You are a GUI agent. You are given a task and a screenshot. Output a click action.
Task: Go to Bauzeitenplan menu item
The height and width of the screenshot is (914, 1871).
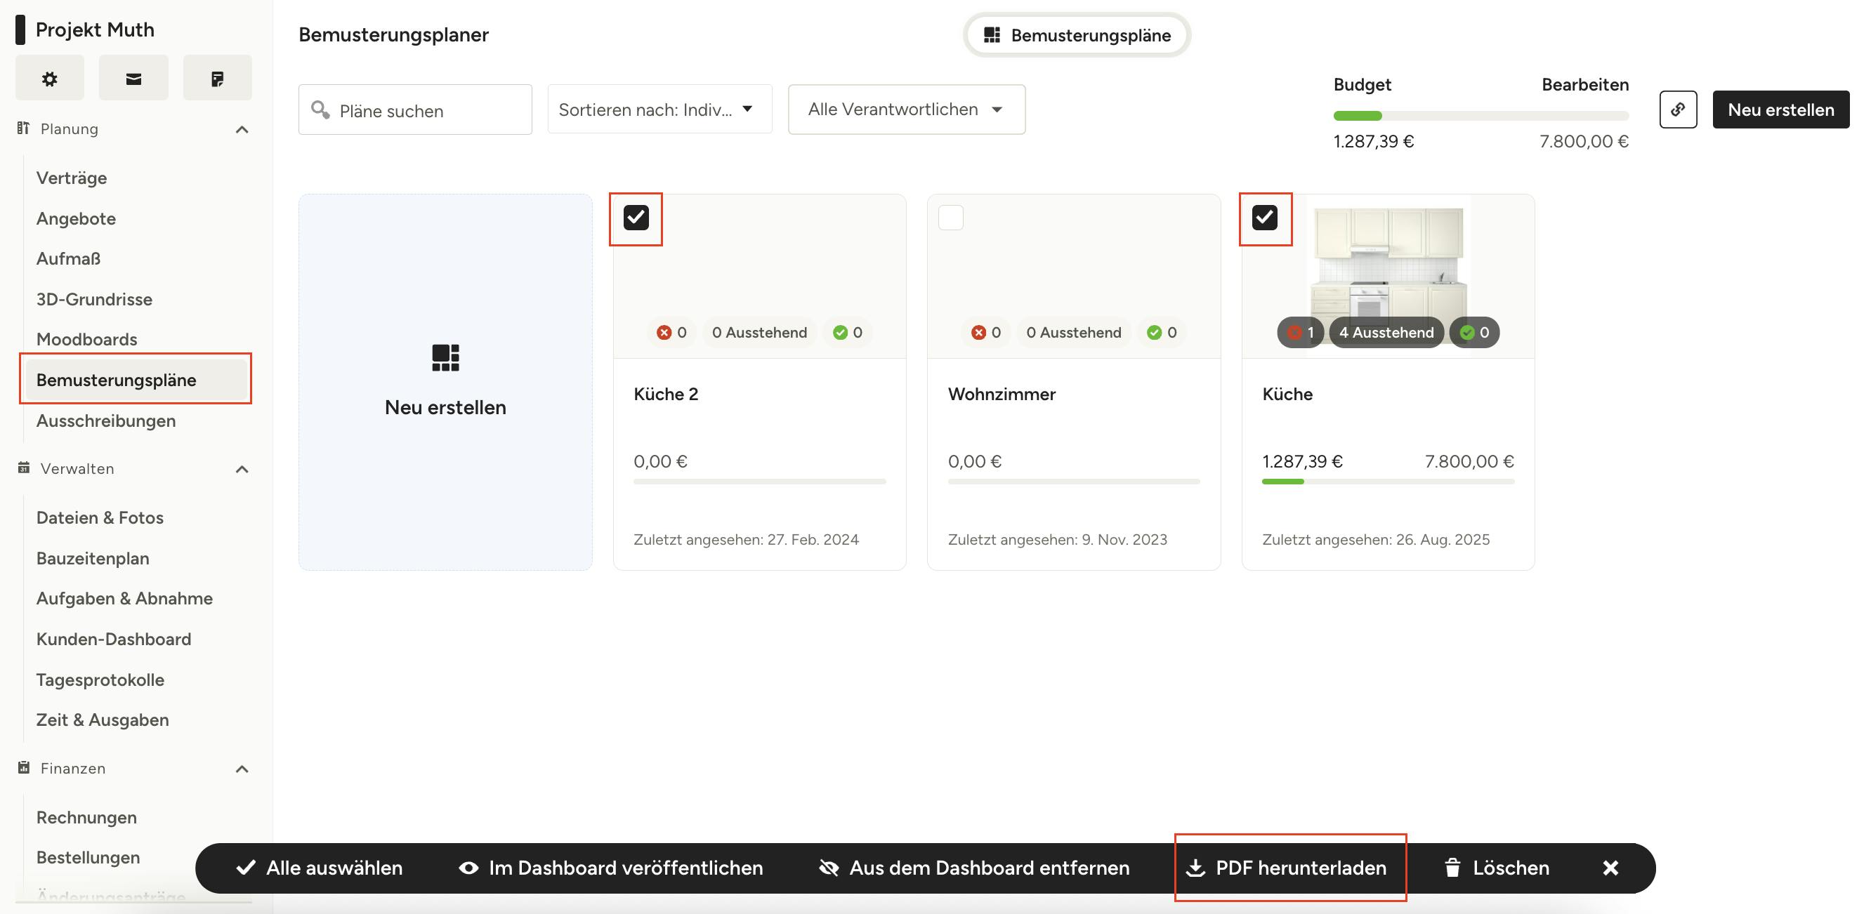click(92, 558)
